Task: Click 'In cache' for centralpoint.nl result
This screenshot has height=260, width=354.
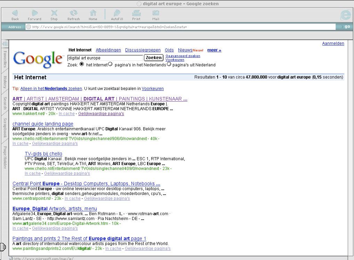Action: [x=72, y=198]
